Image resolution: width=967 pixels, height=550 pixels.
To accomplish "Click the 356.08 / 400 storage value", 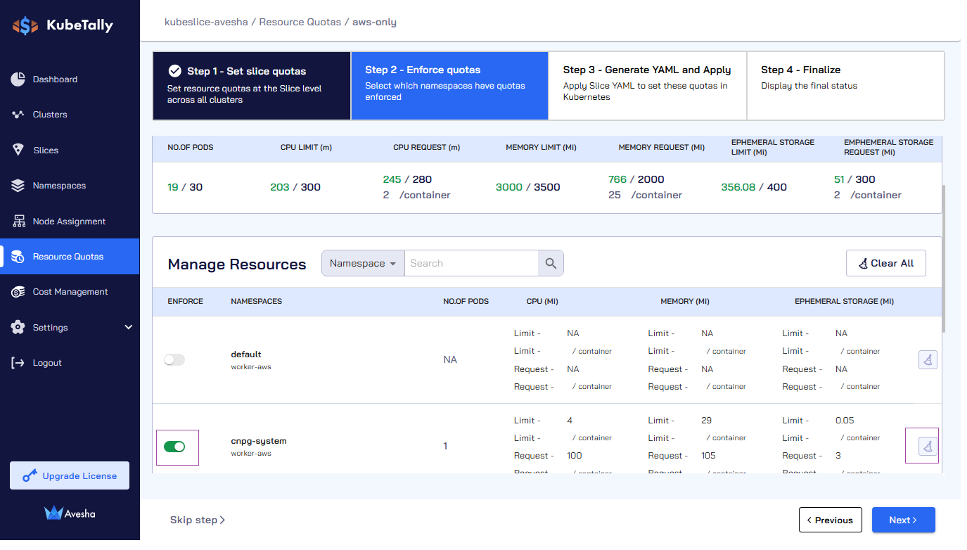I will click(x=754, y=187).
